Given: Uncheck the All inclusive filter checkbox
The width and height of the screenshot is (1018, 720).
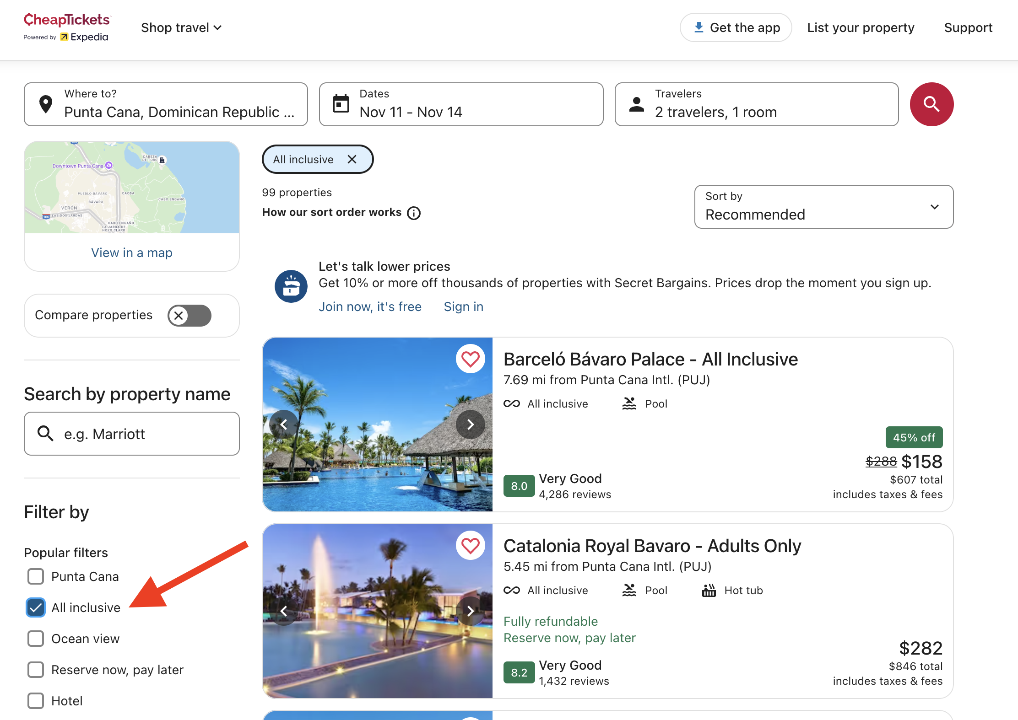Looking at the screenshot, I should pos(36,607).
